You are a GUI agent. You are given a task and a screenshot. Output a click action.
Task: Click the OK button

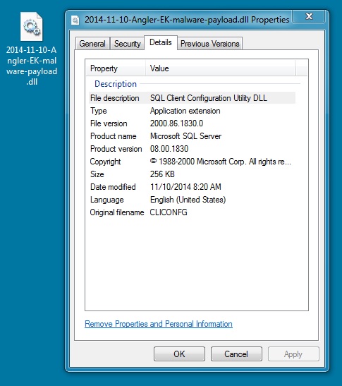(179, 354)
